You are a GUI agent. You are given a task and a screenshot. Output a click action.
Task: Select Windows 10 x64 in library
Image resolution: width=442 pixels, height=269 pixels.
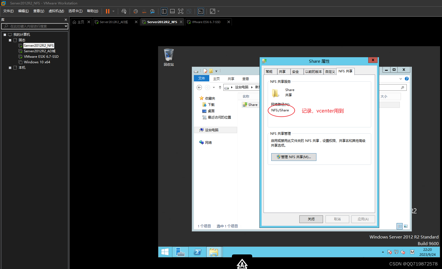[x=37, y=62]
